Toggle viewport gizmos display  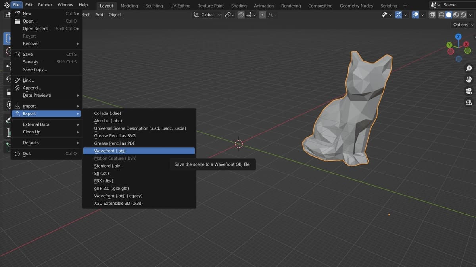tap(398, 15)
